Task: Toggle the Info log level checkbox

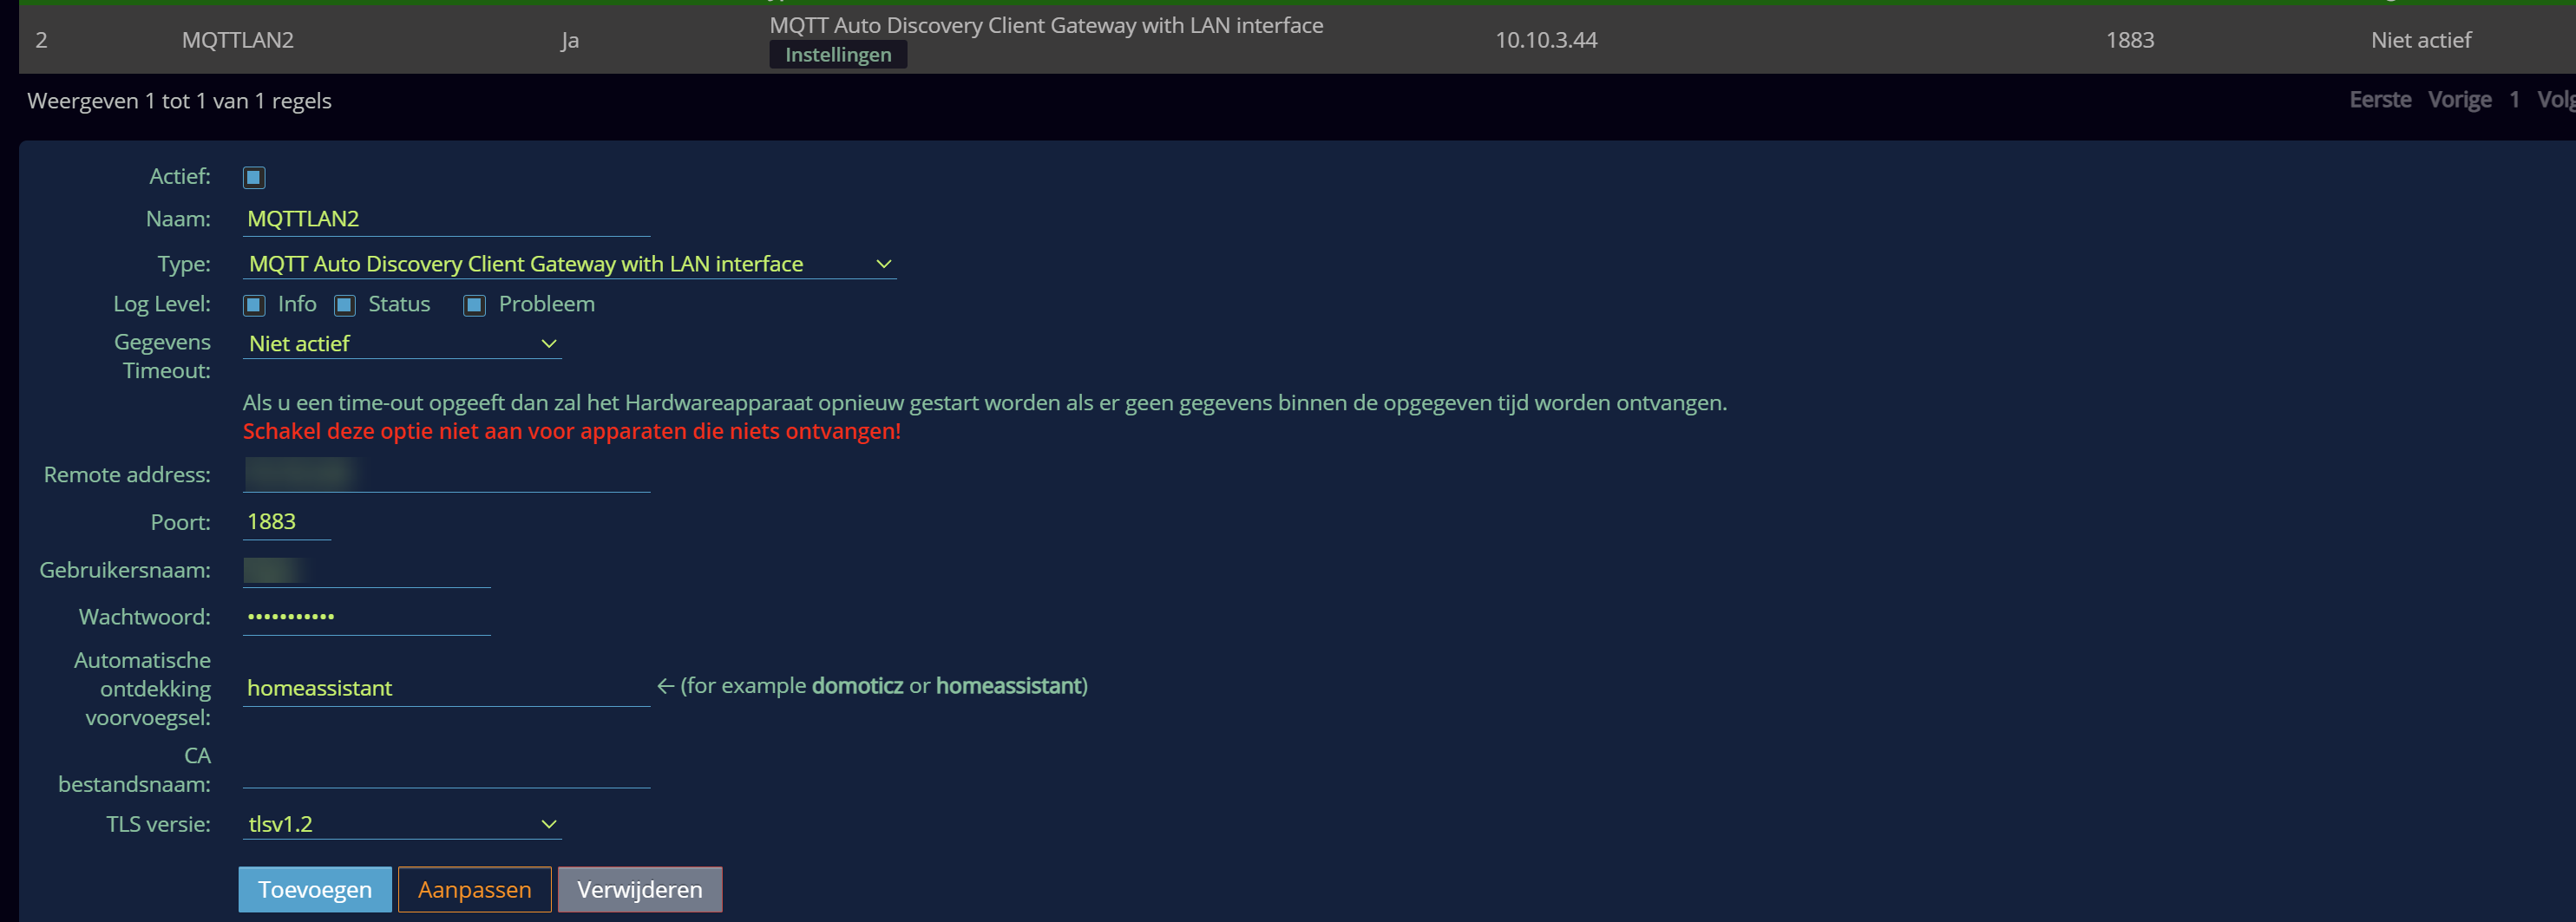Action: 254,305
